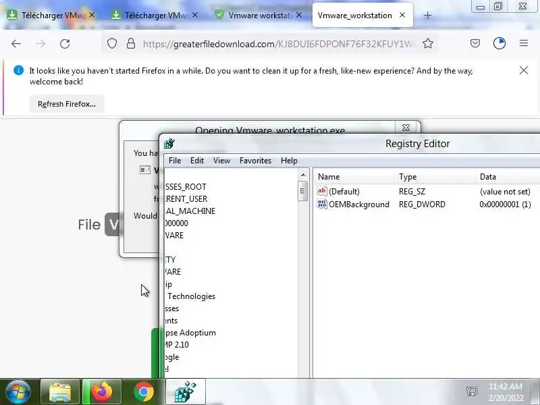Image resolution: width=540 pixels, height=405 pixels.
Task: Open the Pocket save icon
Action: [x=475, y=43]
